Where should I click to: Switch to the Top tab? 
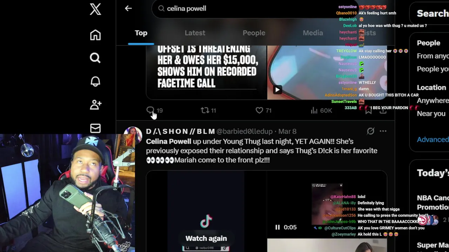pos(141,33)
